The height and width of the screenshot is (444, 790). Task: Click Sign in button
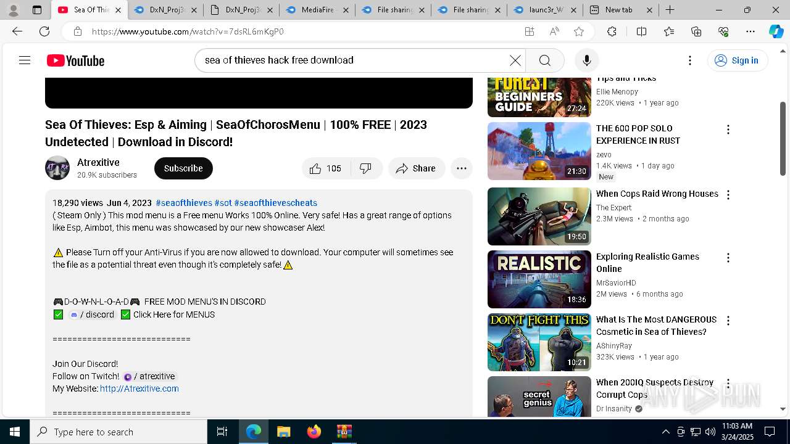coord(737,60)
